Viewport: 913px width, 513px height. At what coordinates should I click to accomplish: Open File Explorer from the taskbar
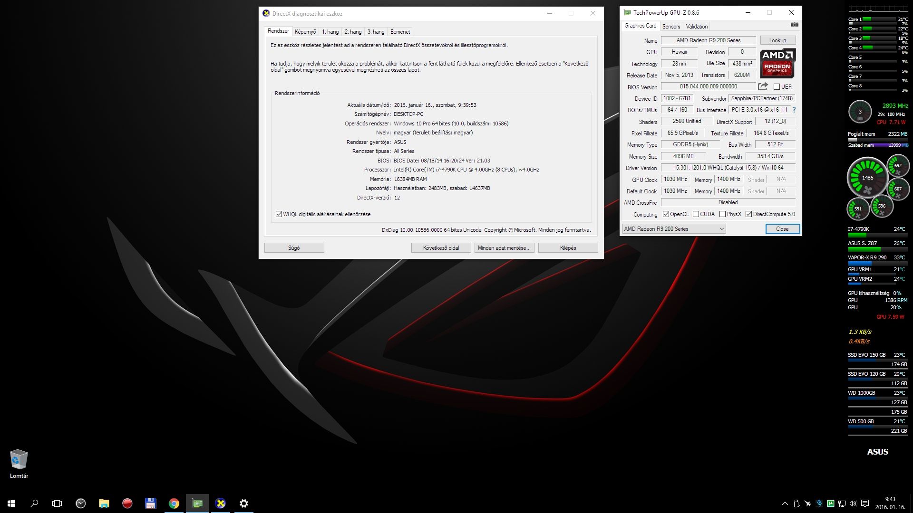coord(104,503)
